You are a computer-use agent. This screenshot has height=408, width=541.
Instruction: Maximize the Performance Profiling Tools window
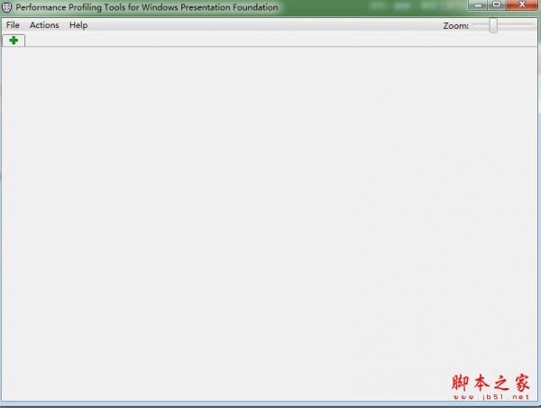click(497, 5)
